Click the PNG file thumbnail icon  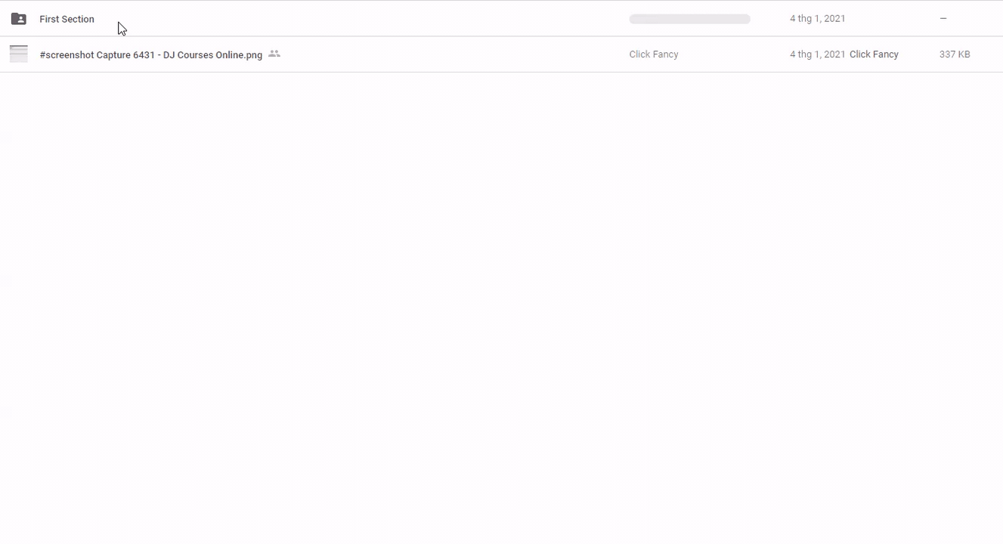click(x=19, y=54)
